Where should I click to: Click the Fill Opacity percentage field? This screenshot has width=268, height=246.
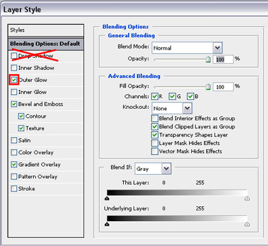point(223,87)
